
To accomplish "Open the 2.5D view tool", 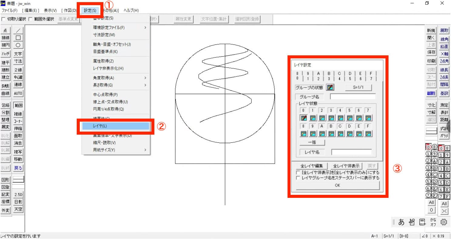I will point(18,194).
